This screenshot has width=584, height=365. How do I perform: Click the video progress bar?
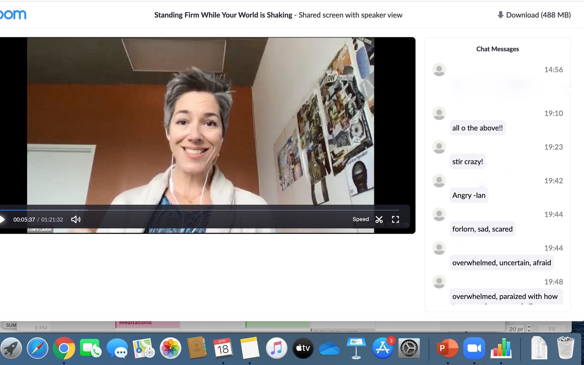(199, 210)
